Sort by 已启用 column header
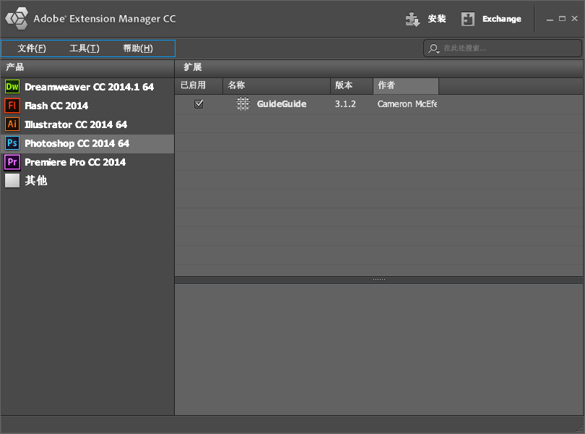The width and height of the screenshot is (585, 434). coord(199,85)
